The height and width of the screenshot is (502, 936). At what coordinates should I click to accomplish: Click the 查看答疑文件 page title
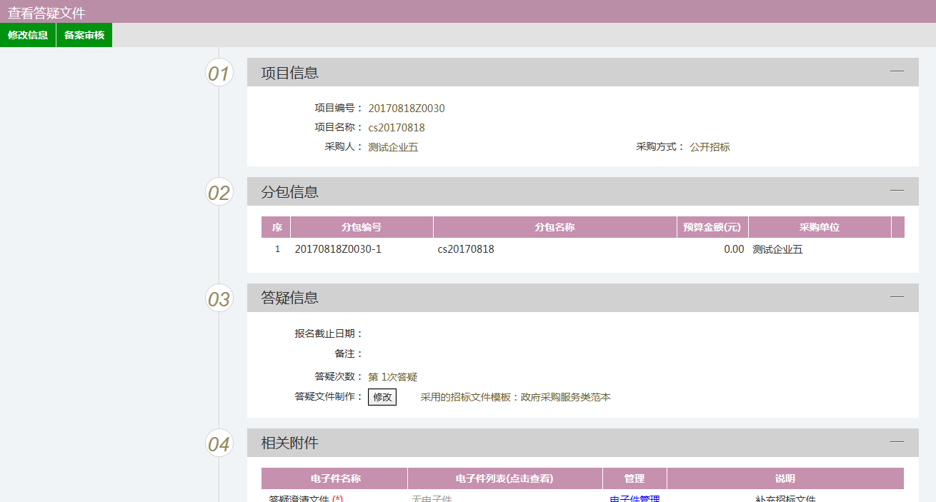pos(46,12)
